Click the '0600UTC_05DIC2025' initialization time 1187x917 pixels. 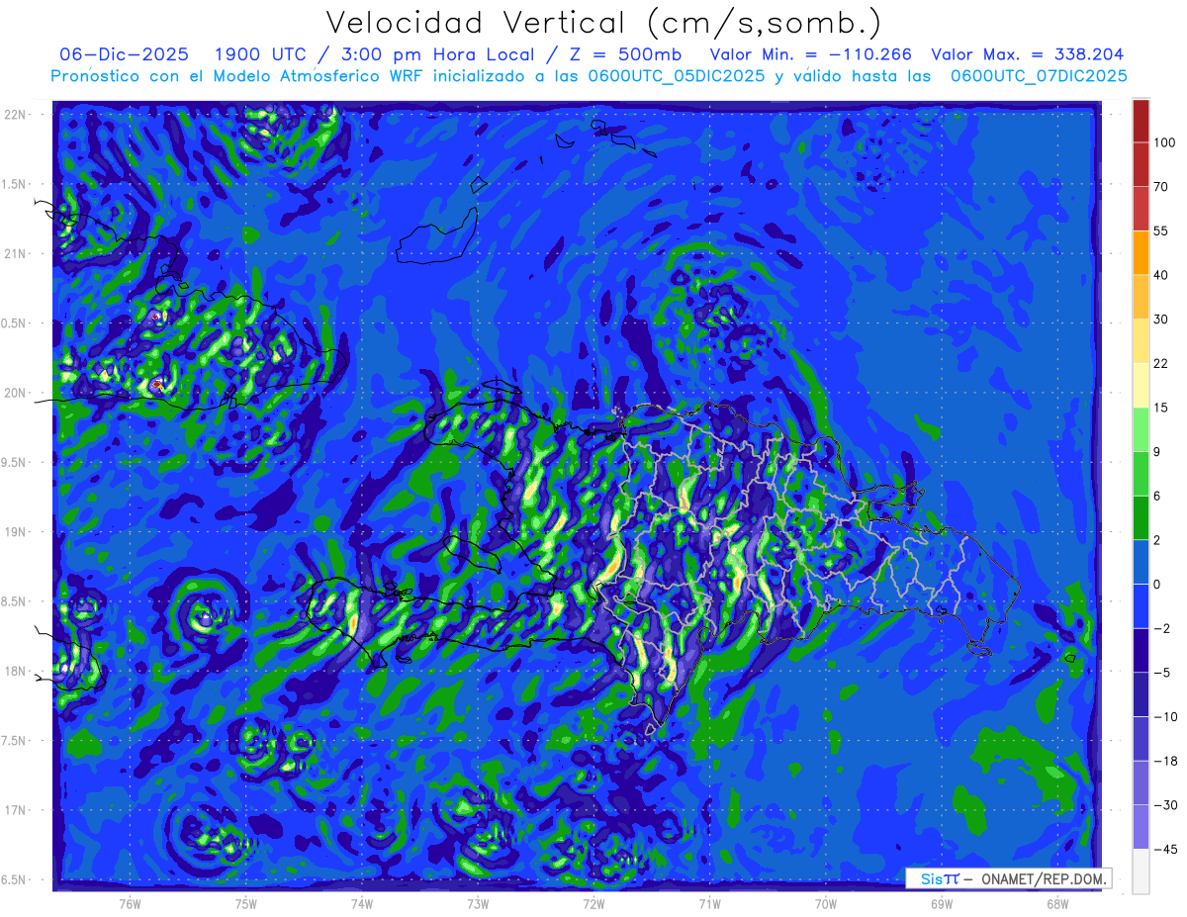click(x=674, y=76)
